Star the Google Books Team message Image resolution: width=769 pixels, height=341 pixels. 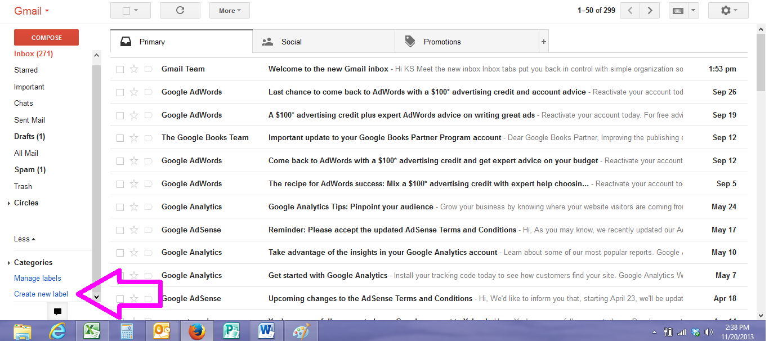pyautogui.click(x=134, y=138)
